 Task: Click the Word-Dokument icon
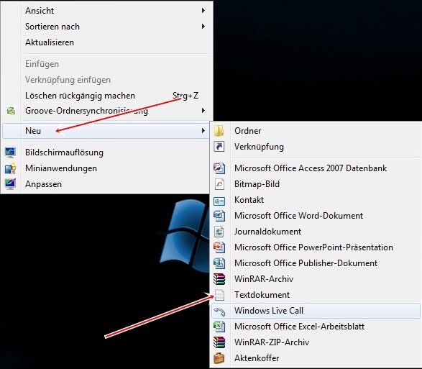click(x=219, y=216)
